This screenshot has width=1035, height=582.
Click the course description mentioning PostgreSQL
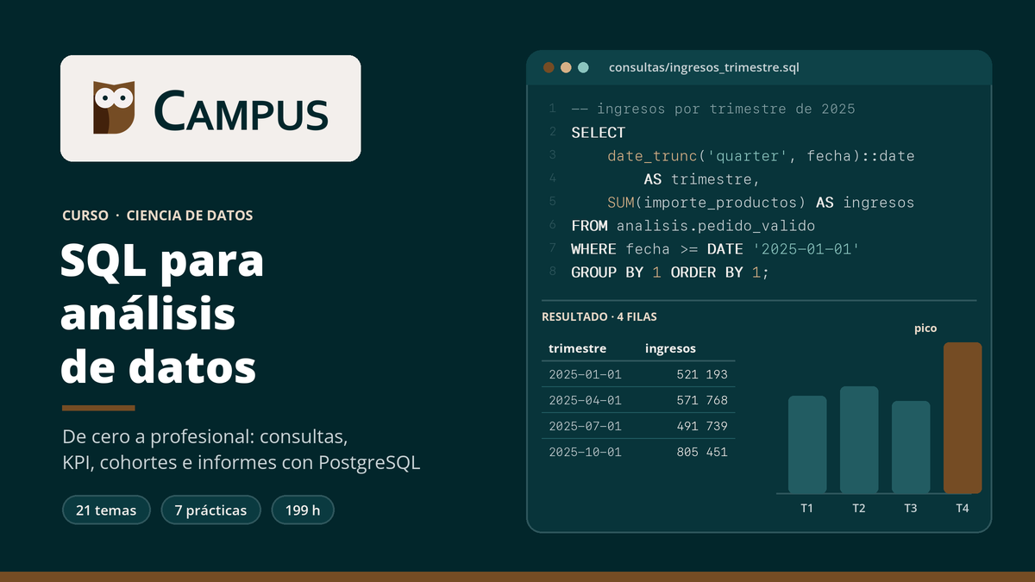coord(241,448)
